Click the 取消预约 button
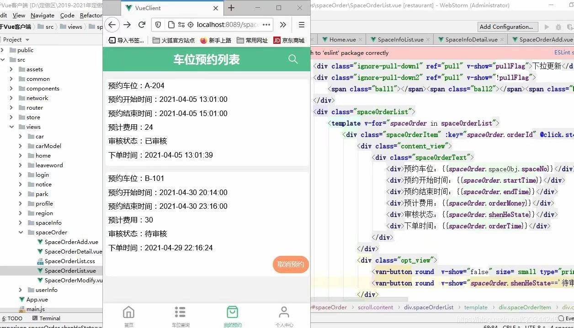The width and height of the screenshot is (574, 328). [x=291, y=265]
